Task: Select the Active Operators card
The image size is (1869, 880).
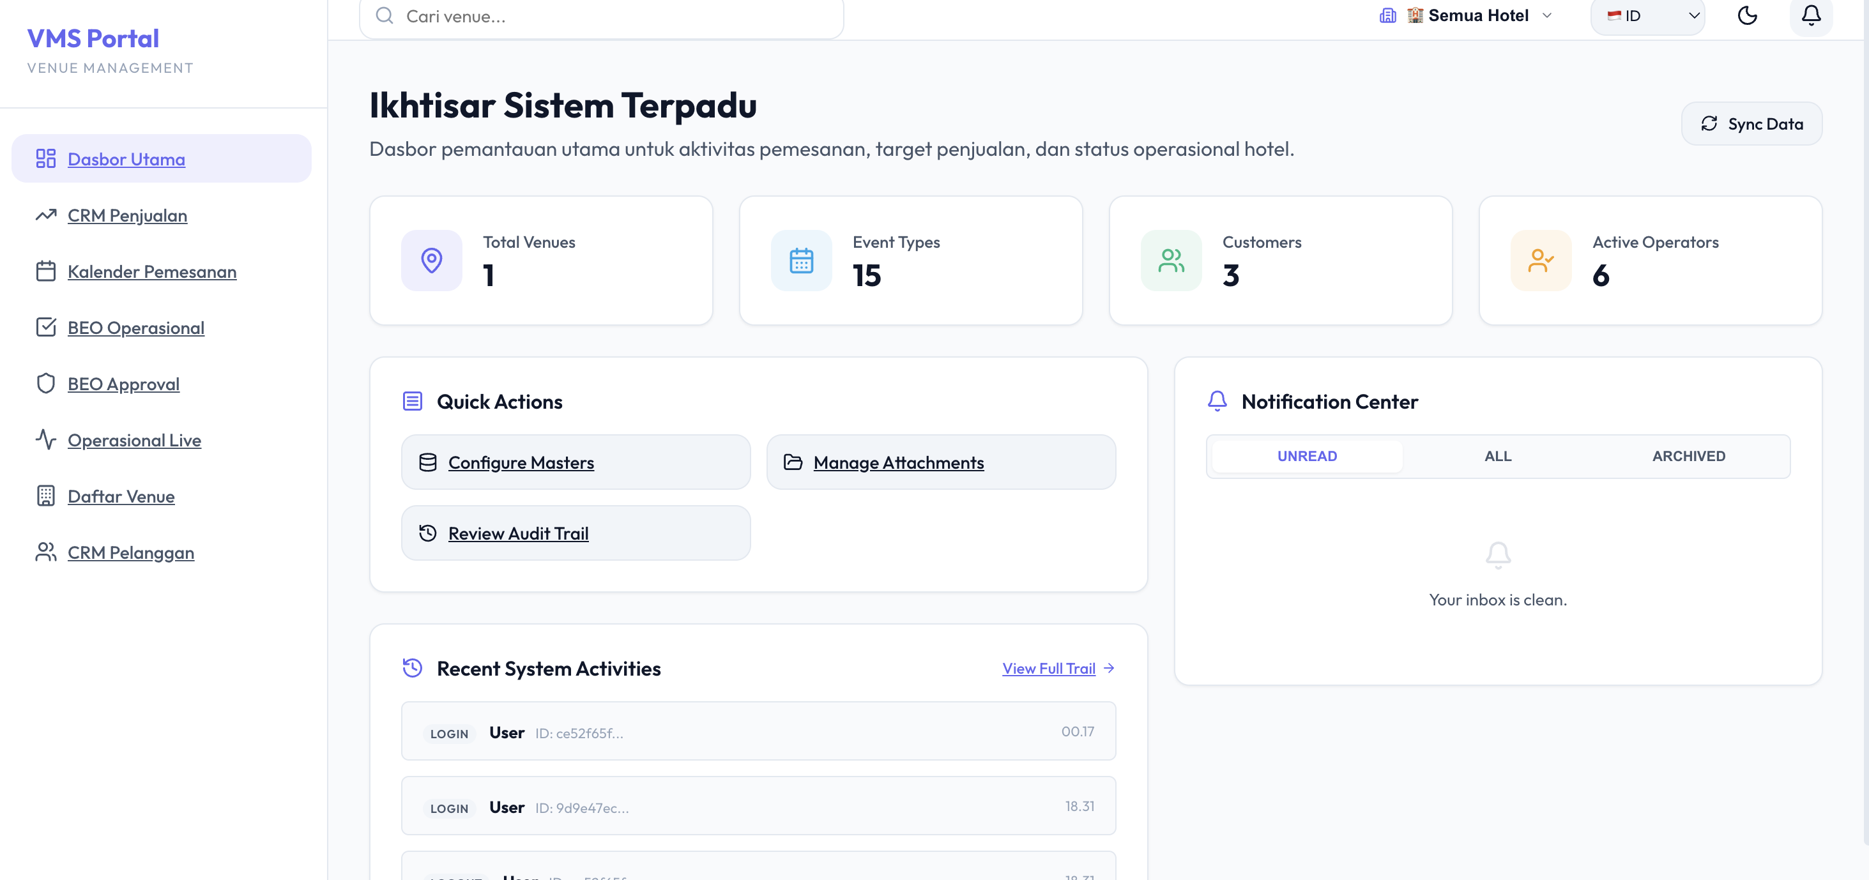Action: click(1651, 261)
